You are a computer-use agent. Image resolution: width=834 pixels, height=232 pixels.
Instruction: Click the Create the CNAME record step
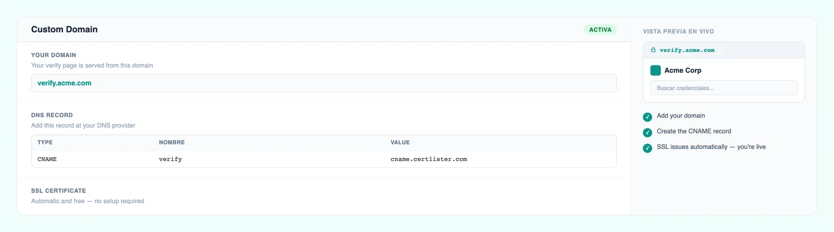694,132
